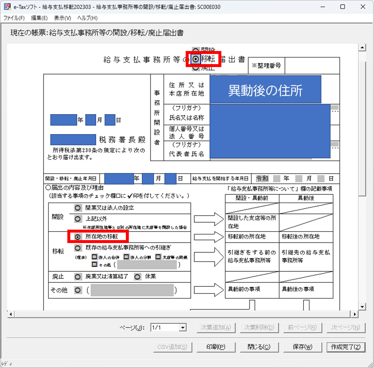This screenshot has height=368, width=374.
Task: Click the 前ページ(R) button
Action: [x=302, y=328]
